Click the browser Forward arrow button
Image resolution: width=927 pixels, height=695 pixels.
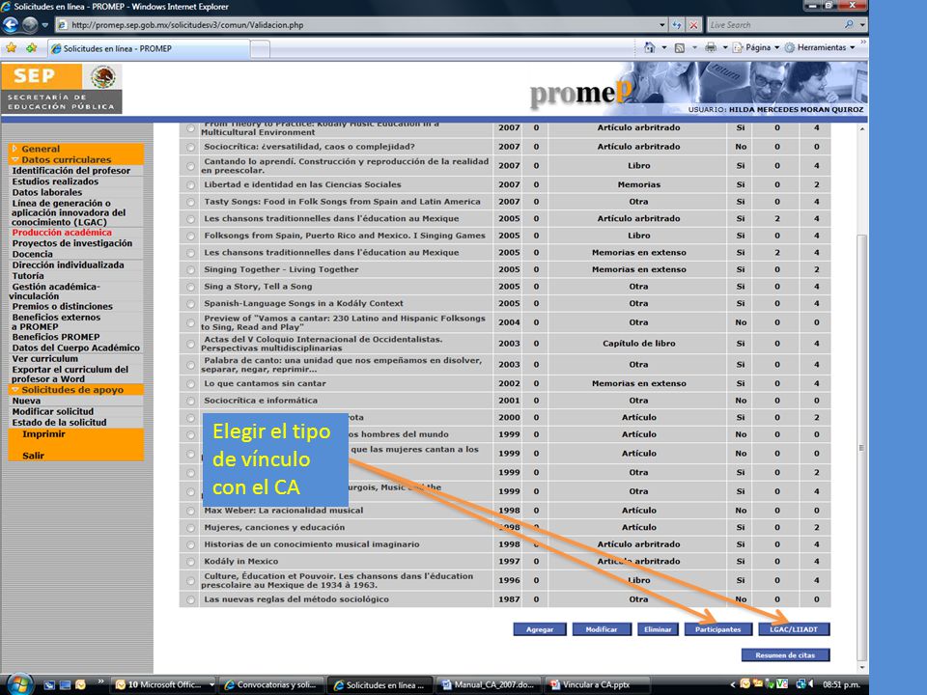(x=30, y=25)
